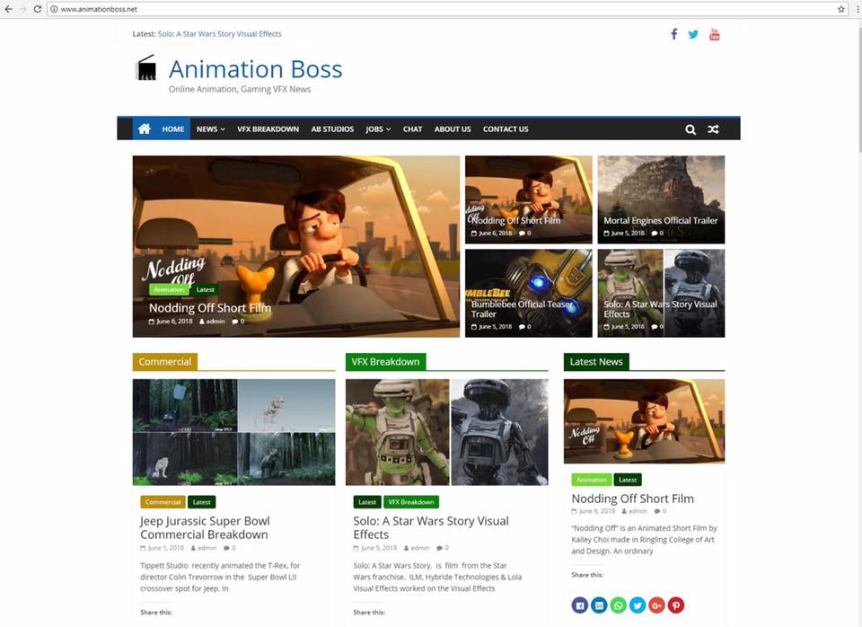
Task: Open Nodding Off image in Latest News
Action: tap(644, 421)
